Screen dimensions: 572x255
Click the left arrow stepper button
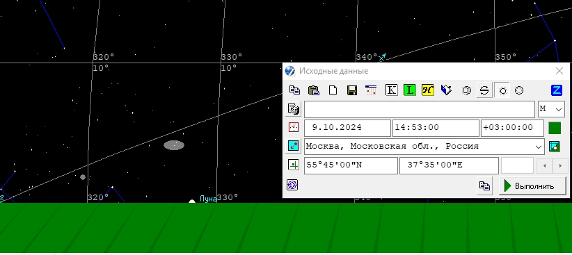tap(545, 166)
